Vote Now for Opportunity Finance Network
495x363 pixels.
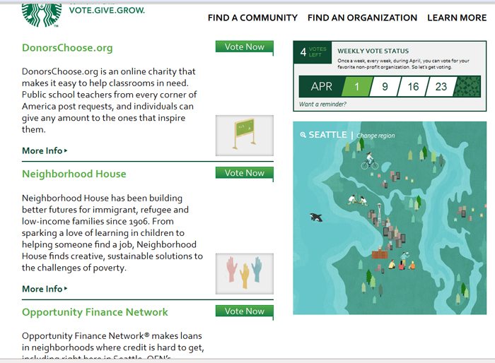[245, 311]
